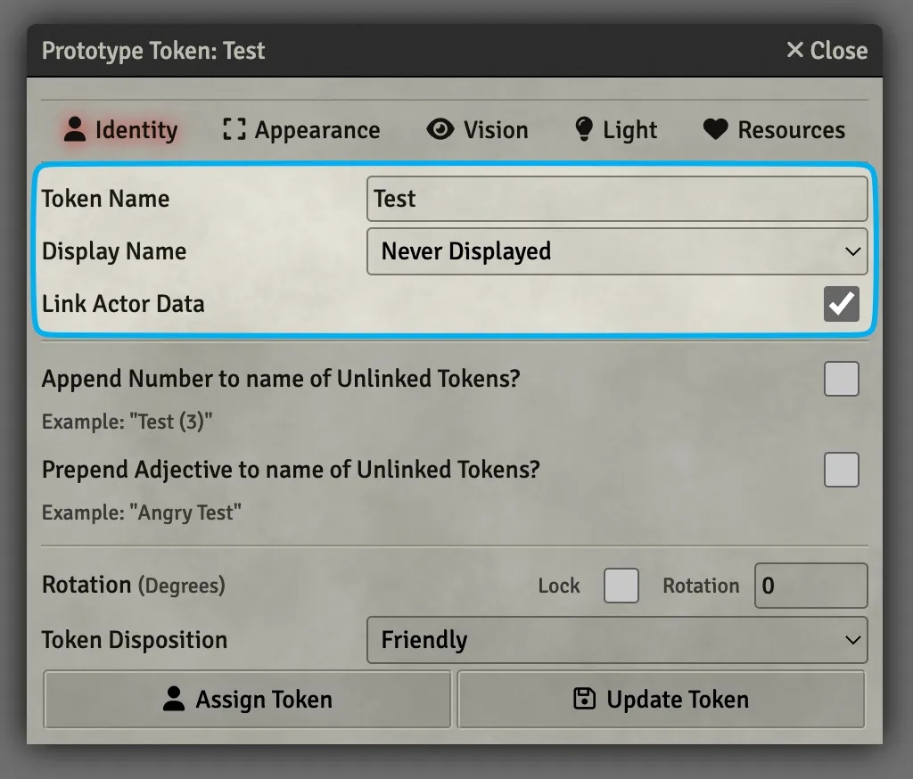Click the Vision eye icon
The width and height of the screenshot is (913, 779).
click(x=440, y=130)
